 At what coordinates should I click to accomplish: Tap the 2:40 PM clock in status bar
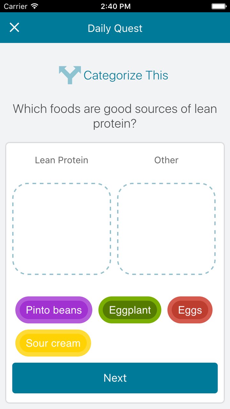click(x=115, y=6)
